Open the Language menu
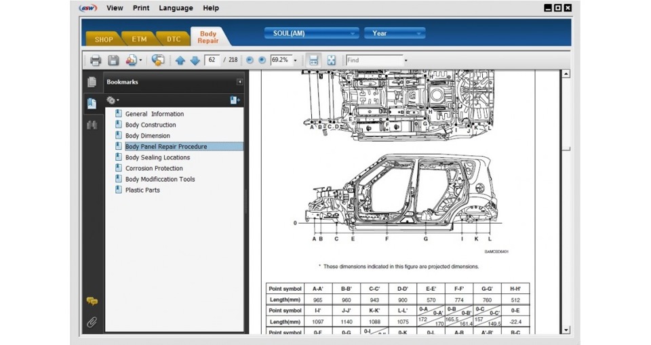Viewport: 651px width, 345px height. (x=176, y=8)
